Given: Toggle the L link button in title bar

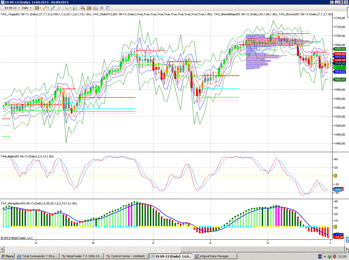Looking at the screenshot, I should click(x=331, y=2).
